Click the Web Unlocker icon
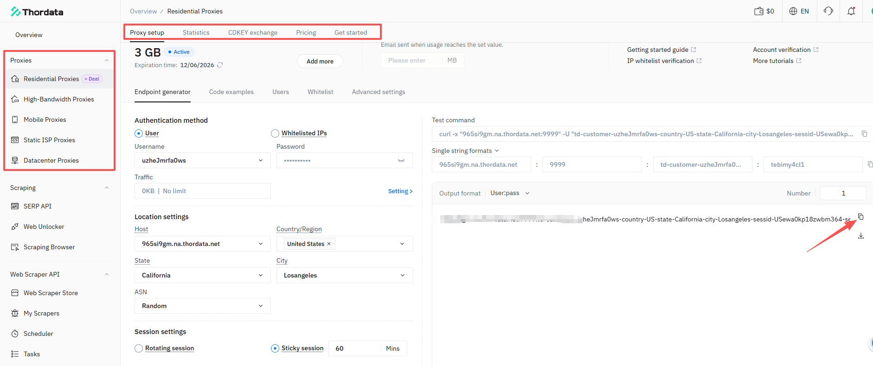Screen dimensions: 873x366 15,227
